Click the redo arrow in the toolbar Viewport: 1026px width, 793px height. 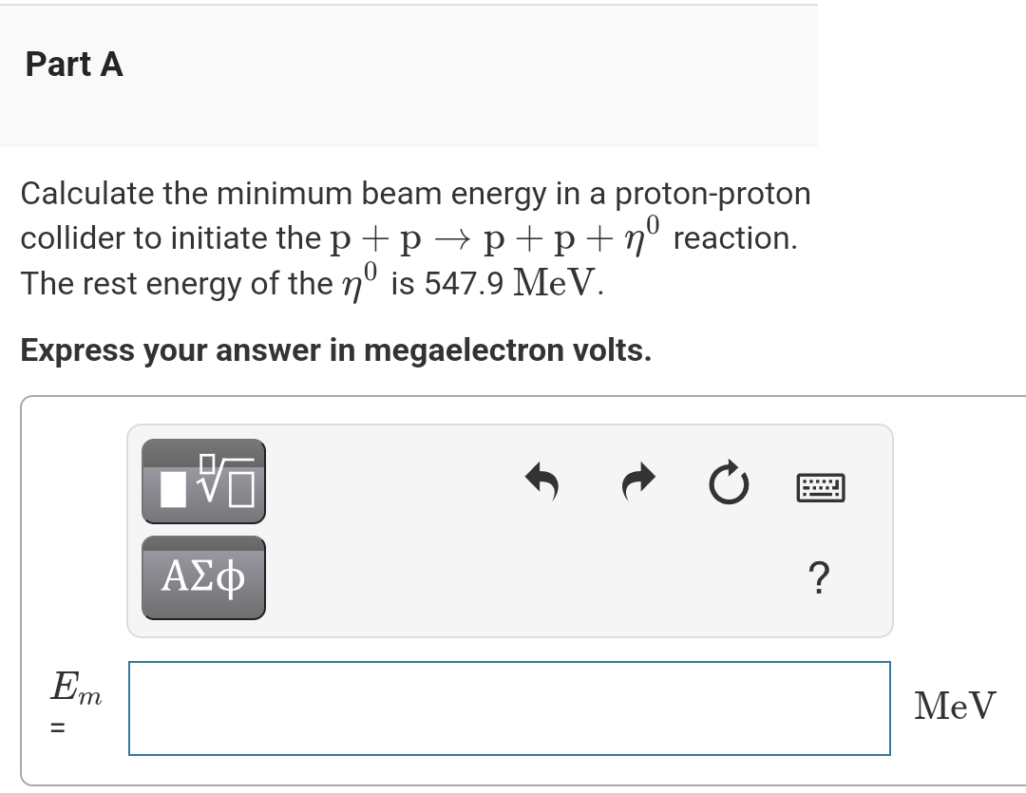(636, 481)
